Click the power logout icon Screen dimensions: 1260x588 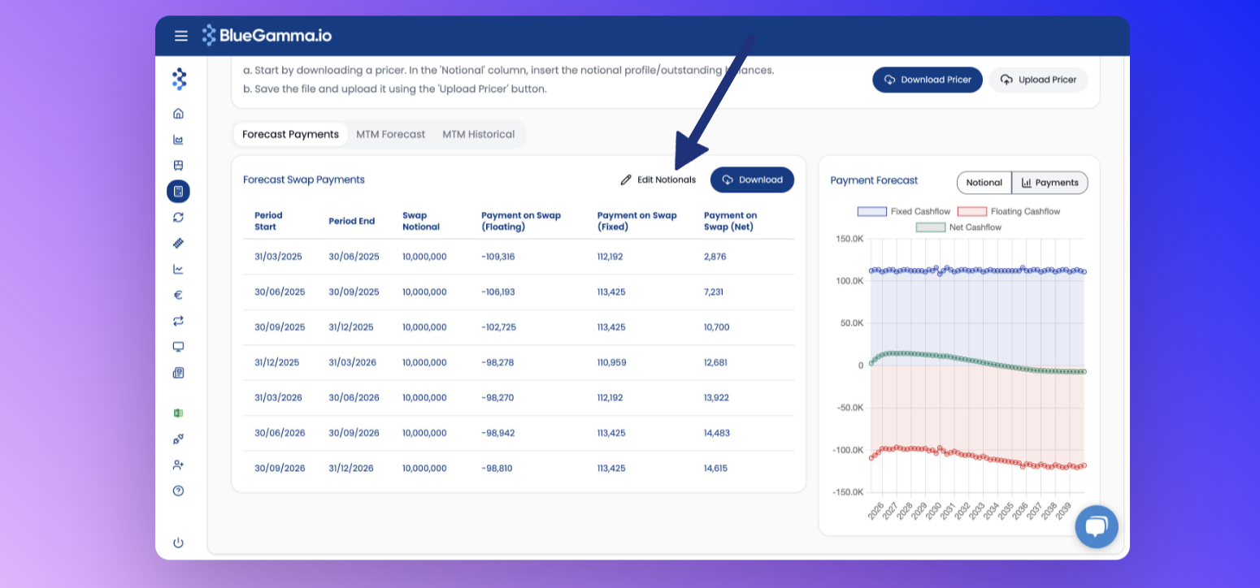coord(179,543)
